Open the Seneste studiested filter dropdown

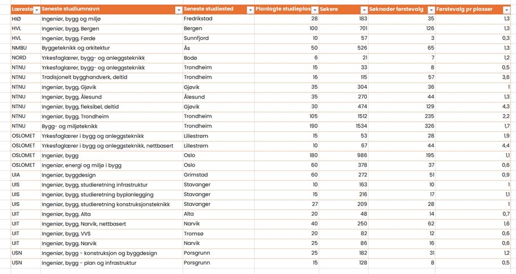coord(250,10)
